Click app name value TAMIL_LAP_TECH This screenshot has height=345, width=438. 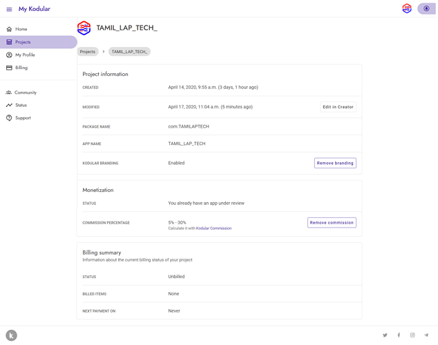point(187,144)
